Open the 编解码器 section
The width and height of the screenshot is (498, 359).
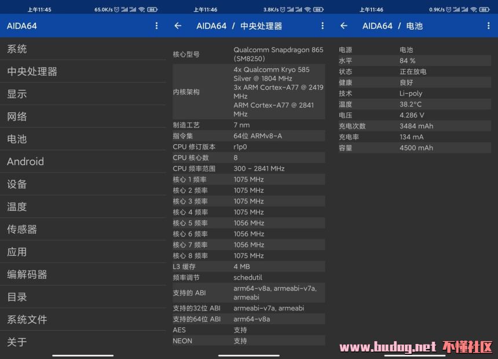point(83,274)
